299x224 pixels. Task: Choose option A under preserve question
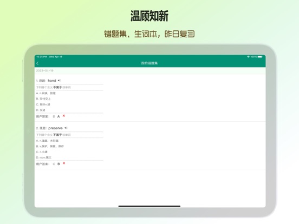(x=47, y=141)
